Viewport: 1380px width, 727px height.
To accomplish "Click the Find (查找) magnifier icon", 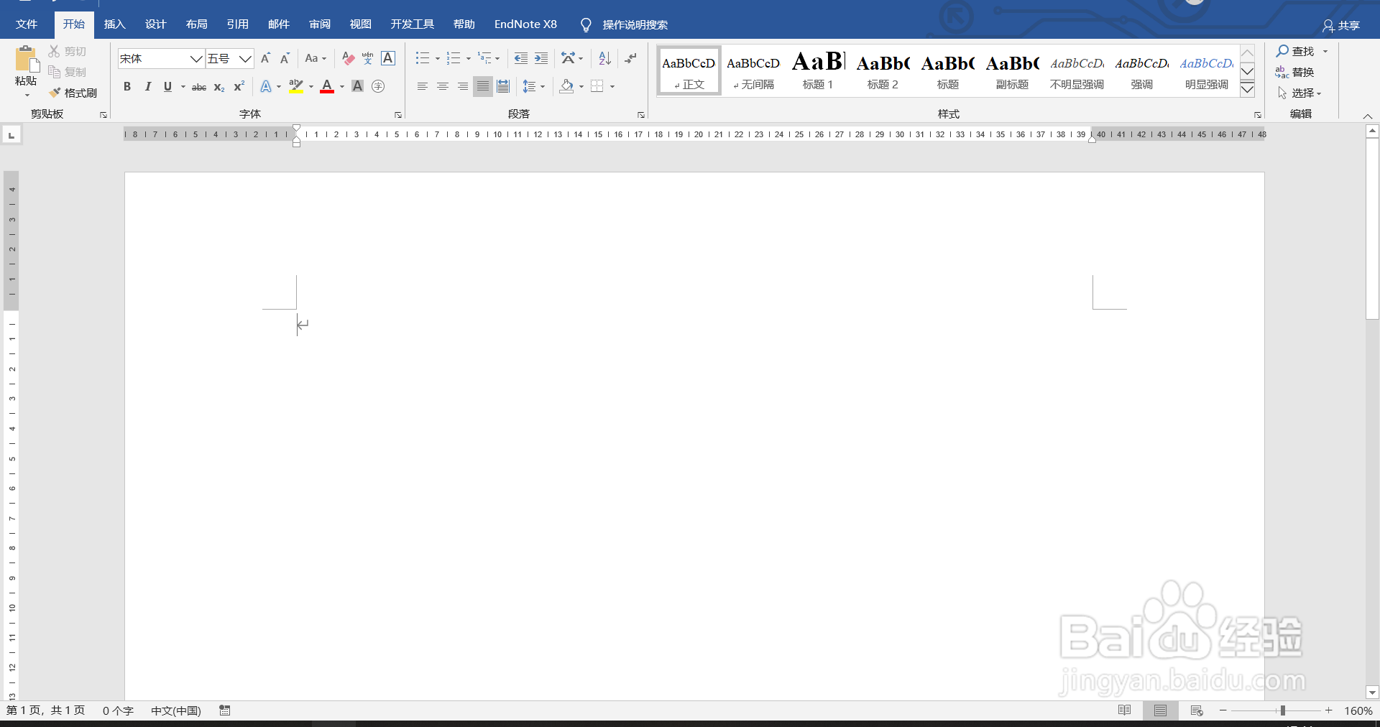I will point(1282,51).
